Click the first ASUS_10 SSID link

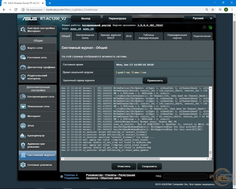[76, 29]
